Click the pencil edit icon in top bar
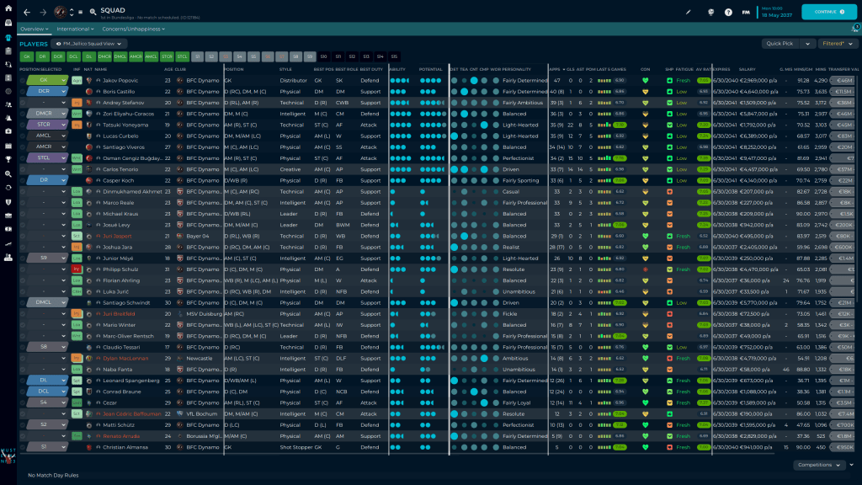862x485 pixels. pyautogui.click(x=688, y=12)
